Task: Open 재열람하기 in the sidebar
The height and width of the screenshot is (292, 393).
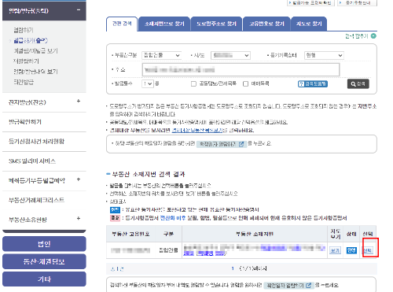Action: [26, 61]
